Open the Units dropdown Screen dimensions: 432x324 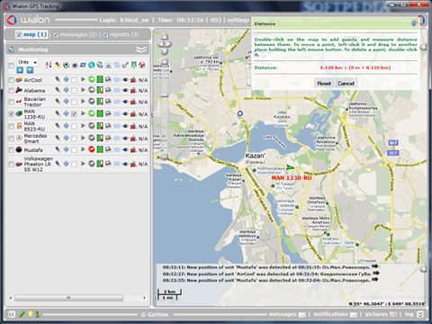[27, 62]
